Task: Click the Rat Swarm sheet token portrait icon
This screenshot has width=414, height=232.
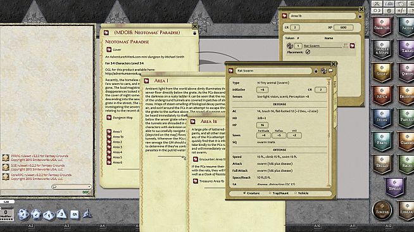Action: click(x=323, y=71)
